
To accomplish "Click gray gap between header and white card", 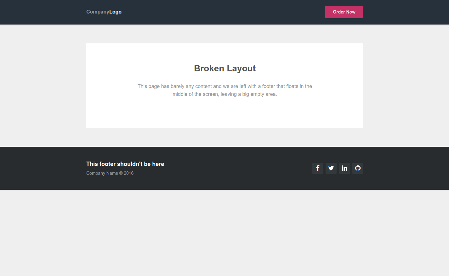I will tap(224, 34).
